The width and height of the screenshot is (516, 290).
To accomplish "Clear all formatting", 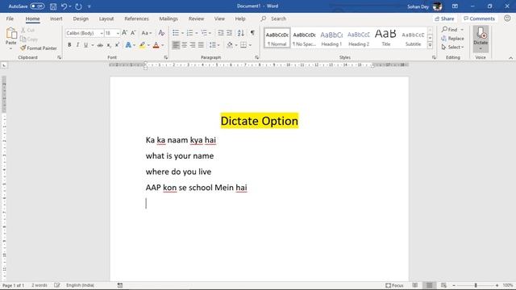I will click(x=161, y=33).
